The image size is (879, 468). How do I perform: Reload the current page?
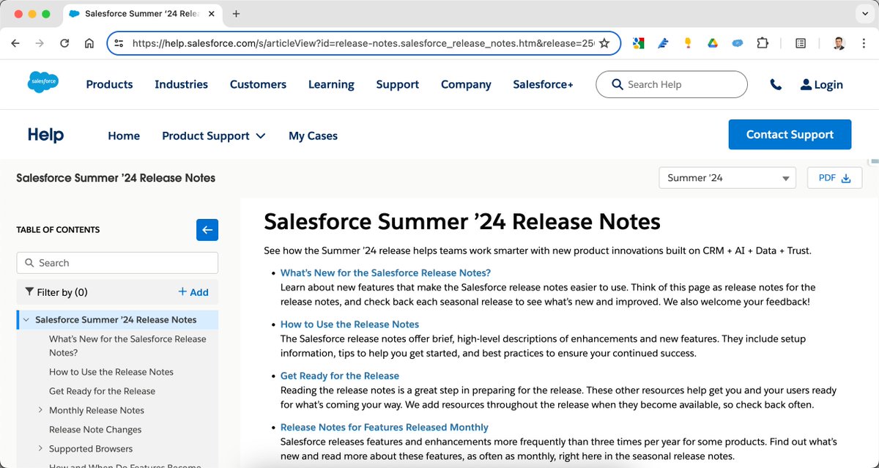point(64,43)
